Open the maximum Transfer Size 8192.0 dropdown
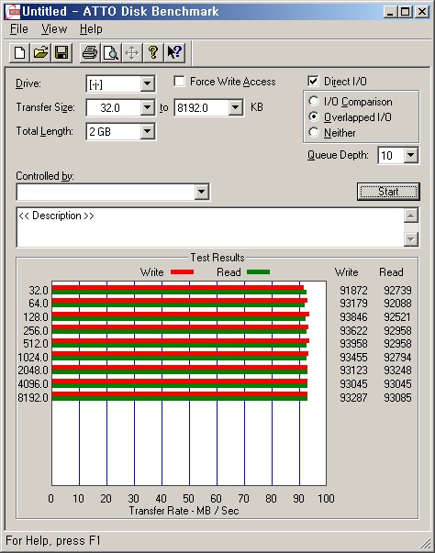 (x=235, y=107)
